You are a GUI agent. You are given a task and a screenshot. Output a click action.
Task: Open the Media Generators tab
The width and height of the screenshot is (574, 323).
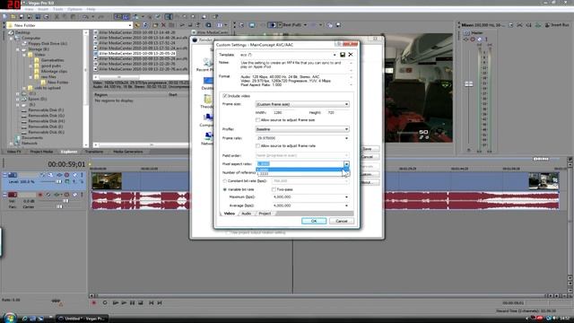click(127, 152)
